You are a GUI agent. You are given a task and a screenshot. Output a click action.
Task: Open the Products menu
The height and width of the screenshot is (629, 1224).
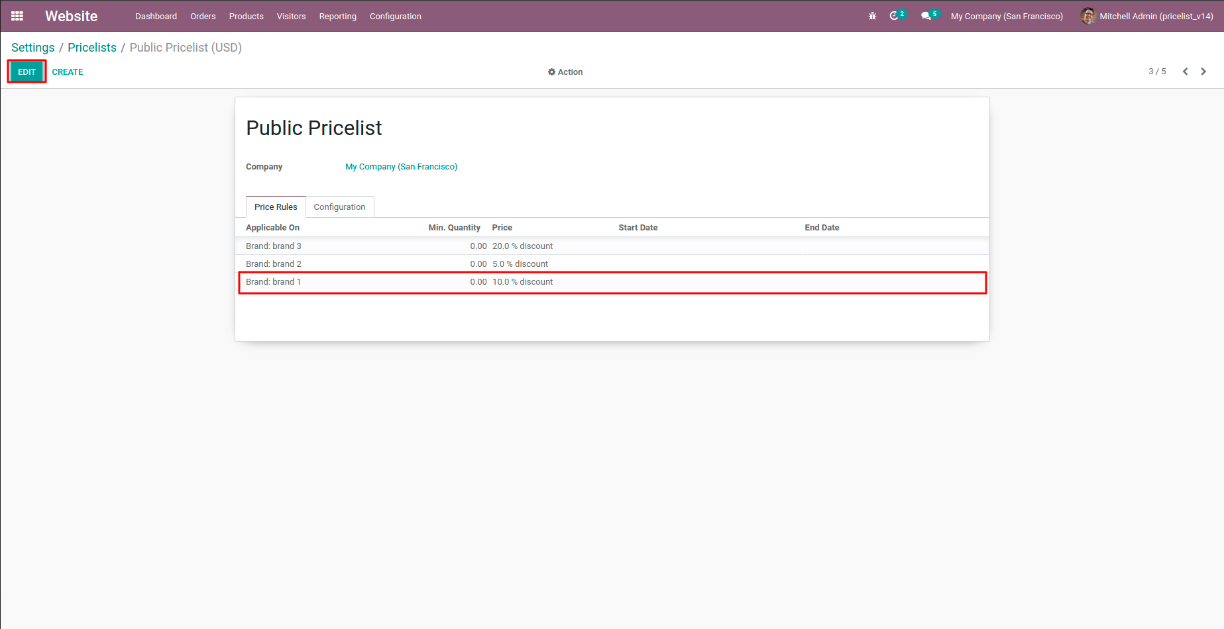pos(246,16)
